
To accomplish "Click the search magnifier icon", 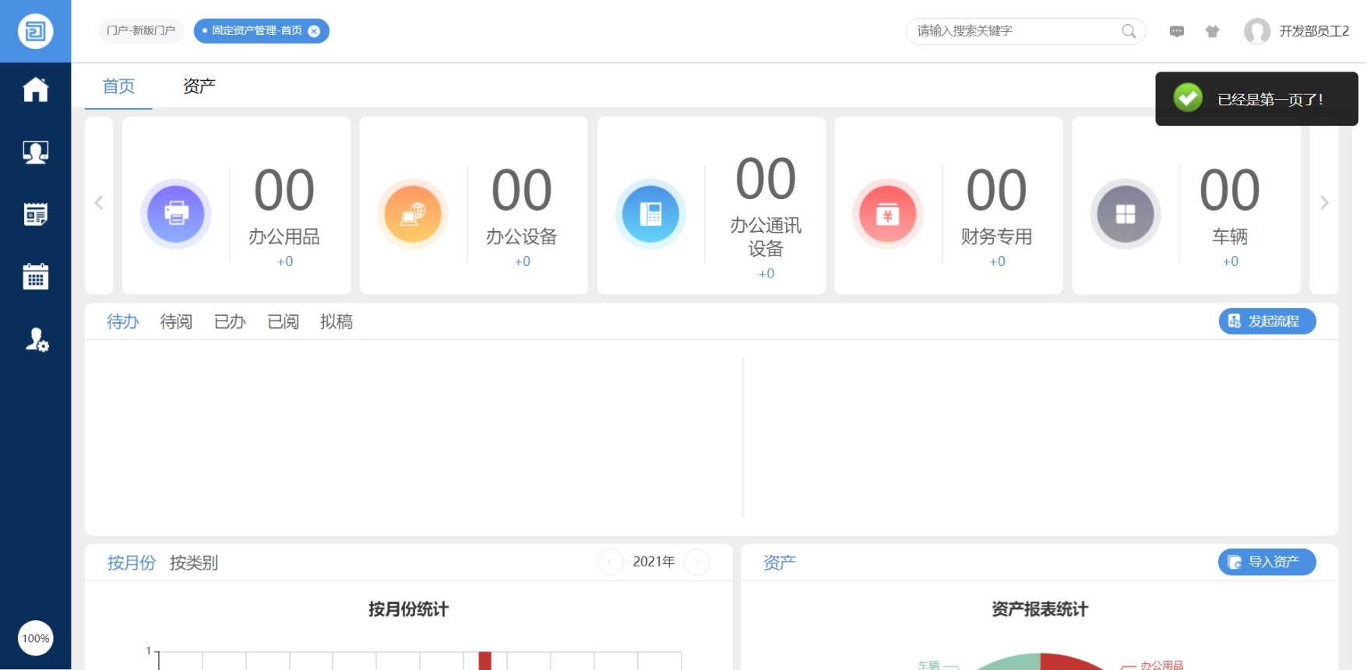I will click(1128, 31).
